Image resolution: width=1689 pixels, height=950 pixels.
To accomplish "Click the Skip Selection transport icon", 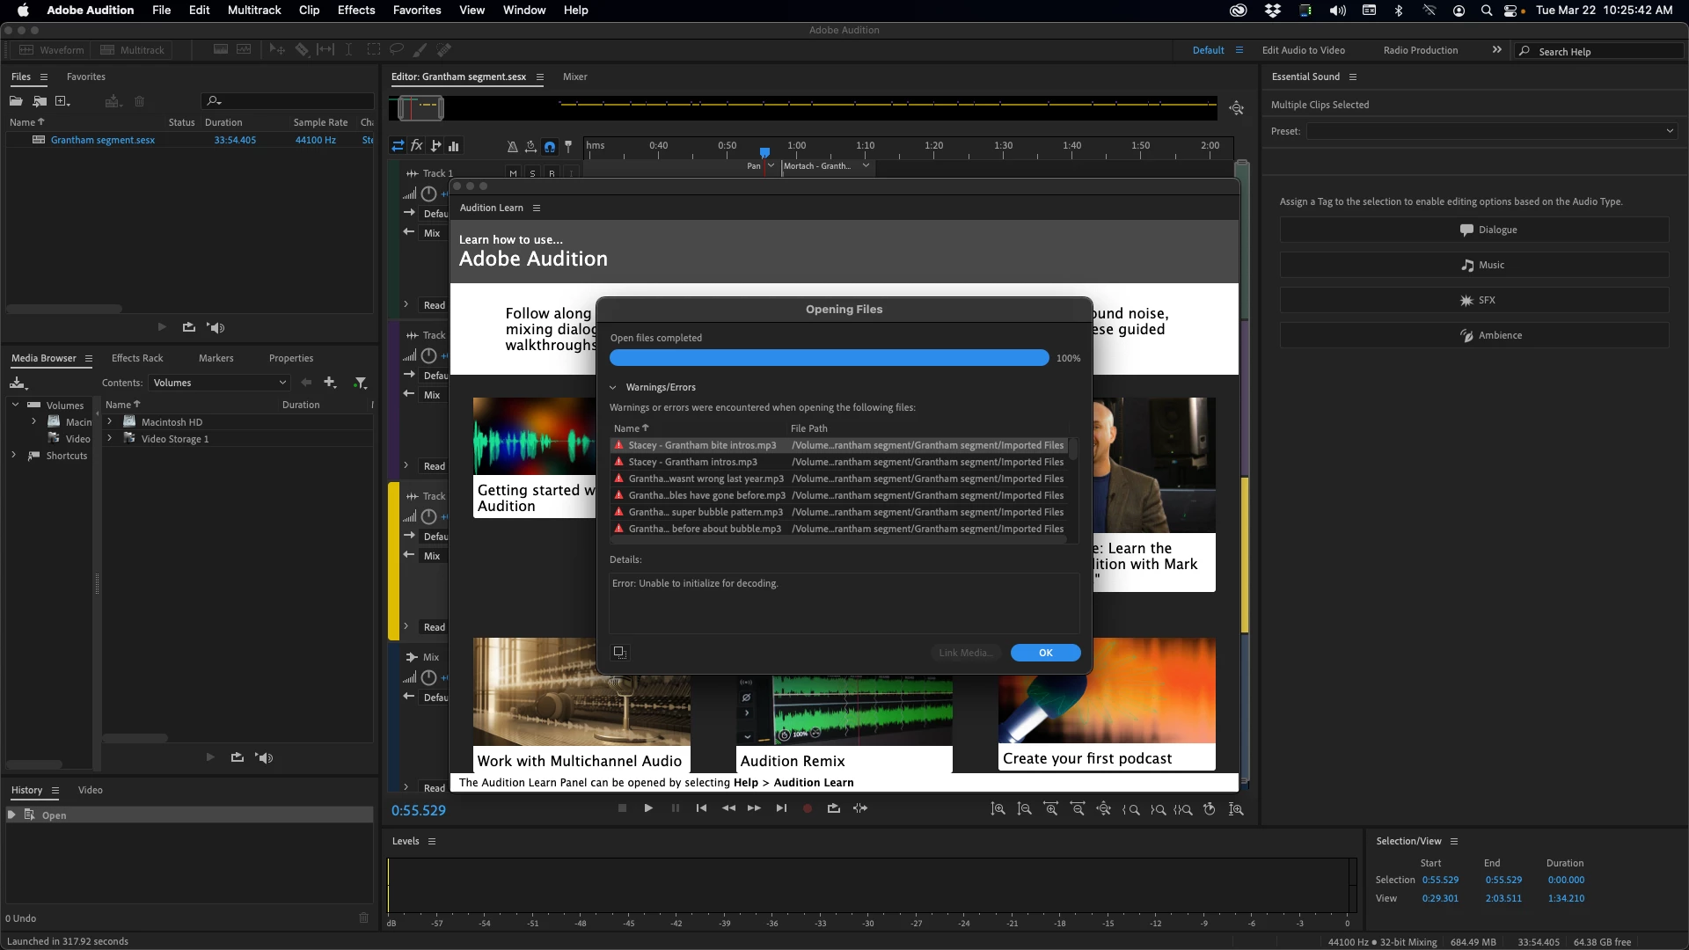I will click(860, 808).
